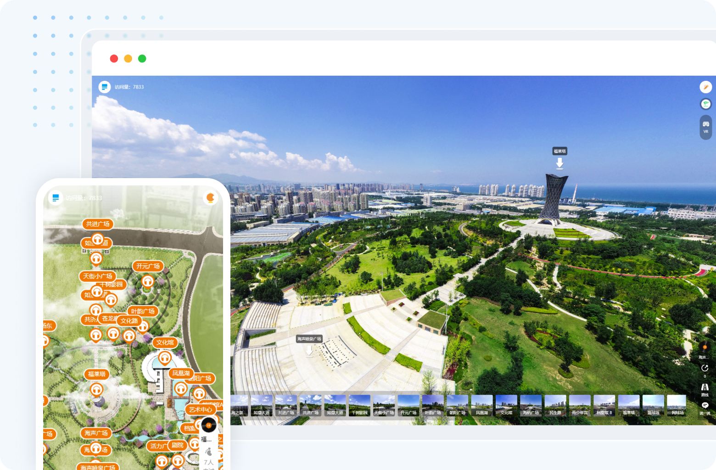Viewport: 716px width, 470px height.
Task: Open the 天街小广场 scene thumbnail
Action: click(384, 406)
